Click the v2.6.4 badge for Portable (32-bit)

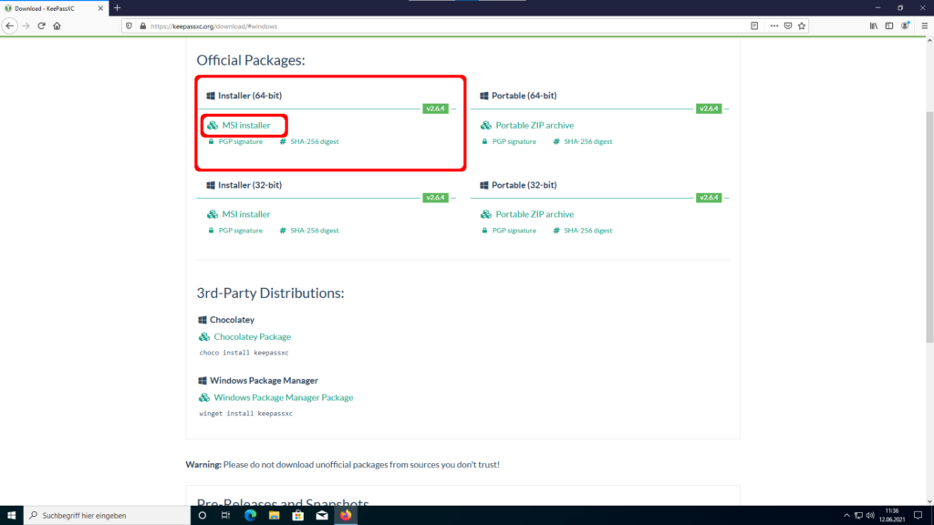(x=709, y=198)
